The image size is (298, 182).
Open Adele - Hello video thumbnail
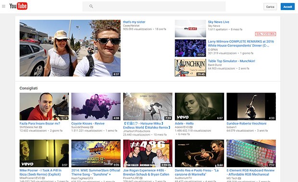point(199,106)
